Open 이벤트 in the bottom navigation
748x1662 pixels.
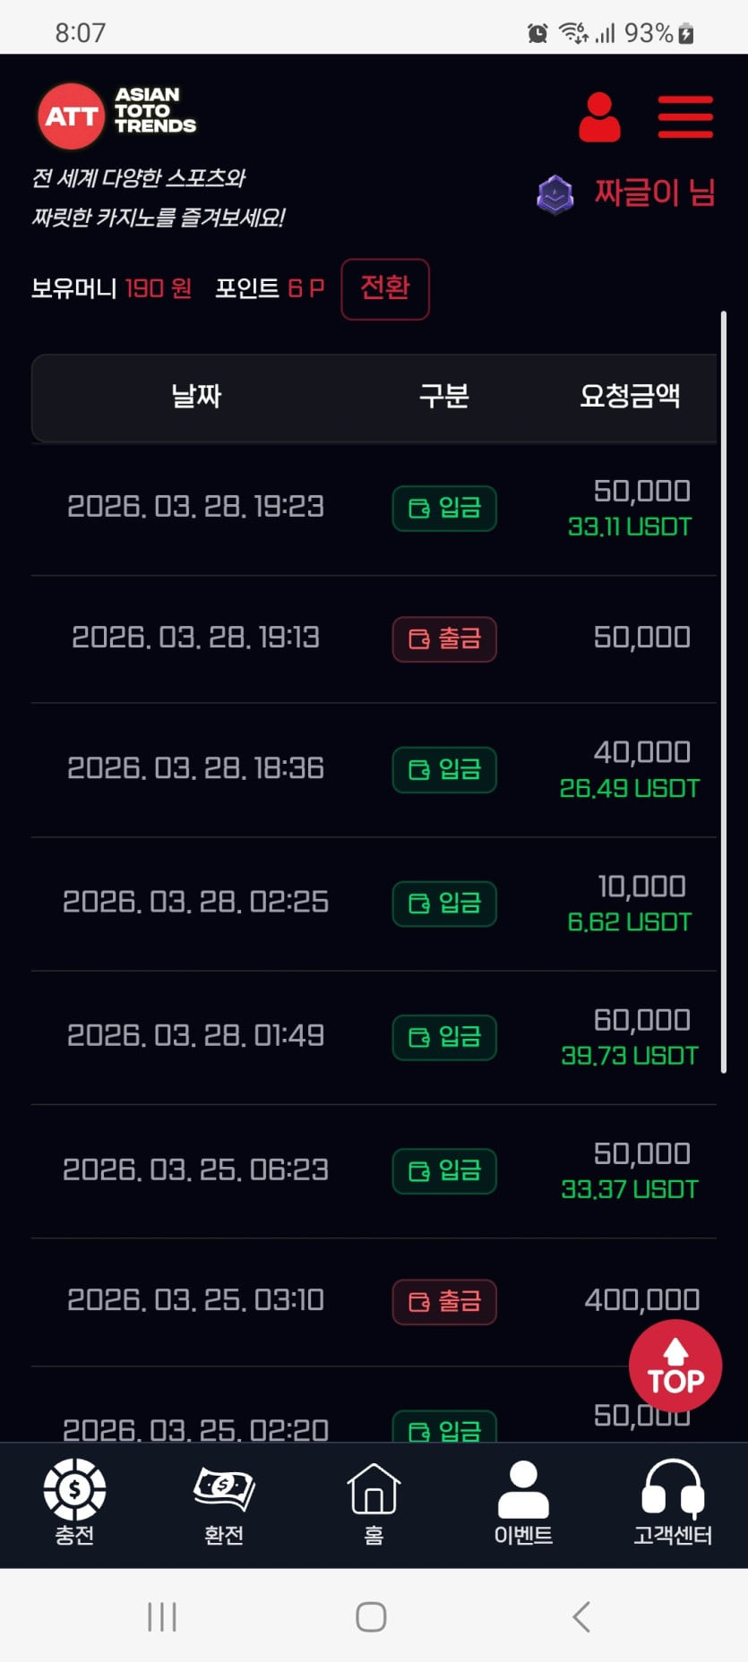tap(523, 1503)
